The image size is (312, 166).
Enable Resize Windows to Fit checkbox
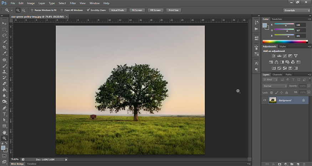pyautogui.click(x=32, y=10)
